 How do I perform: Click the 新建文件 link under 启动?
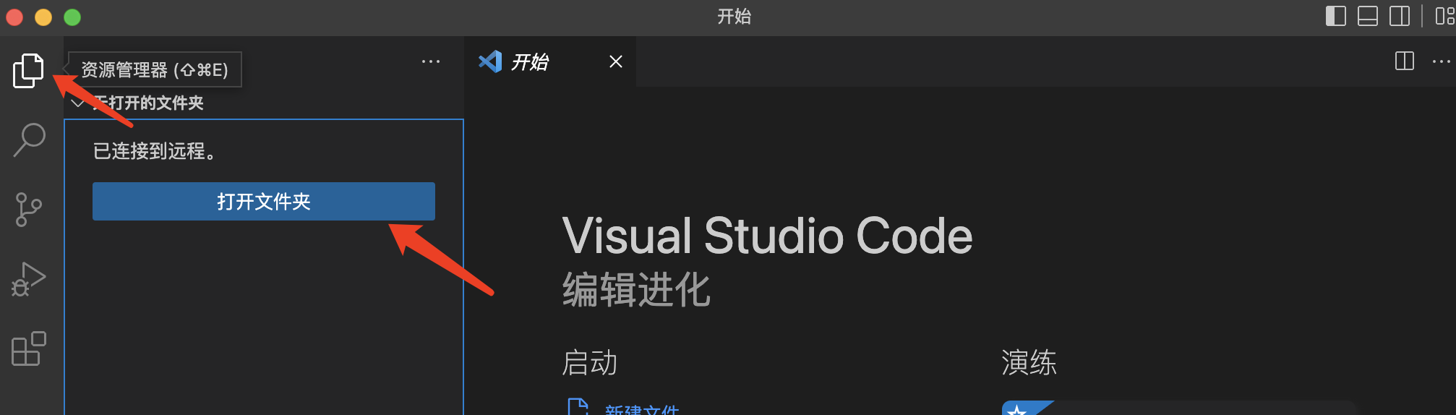(642, 410)
